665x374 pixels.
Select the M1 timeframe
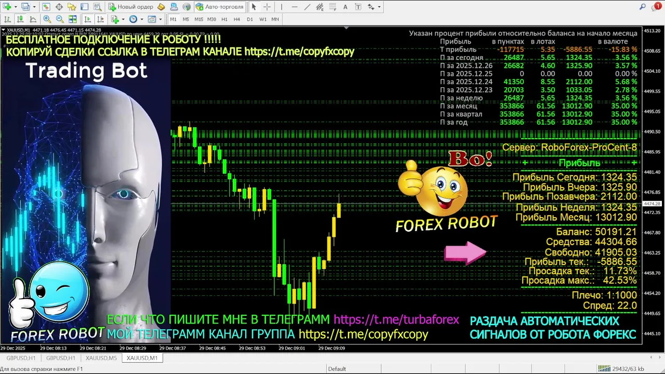[x=173, y=19]
